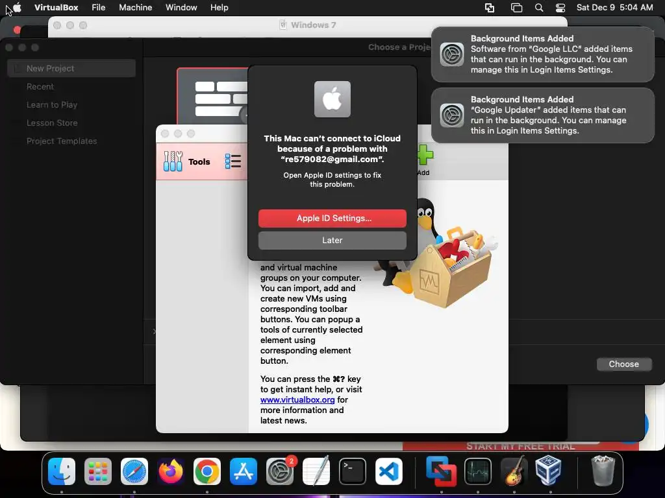Click the Stage Manager icon in menu bar
Viewport: 665px width, 498px height.
pos(516,8)
